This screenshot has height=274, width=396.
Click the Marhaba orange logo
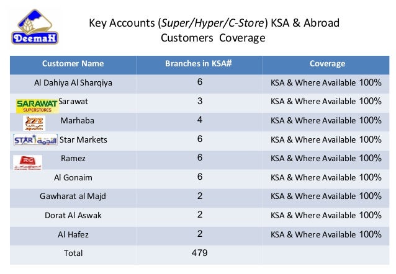pyautogui.click(x=34, y=123)
